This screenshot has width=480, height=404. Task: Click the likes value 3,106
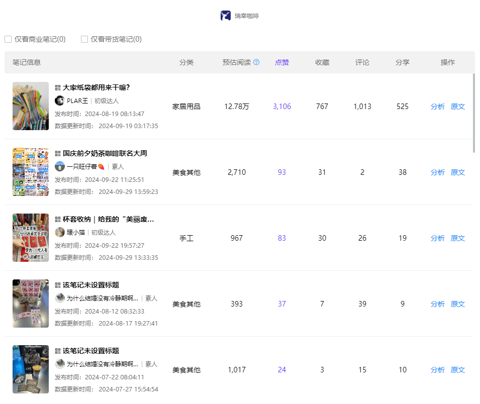pos(282,107)
